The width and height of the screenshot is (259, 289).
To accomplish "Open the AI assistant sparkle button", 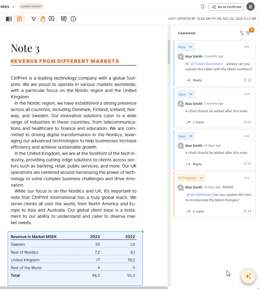I will (x=248, y=276).
